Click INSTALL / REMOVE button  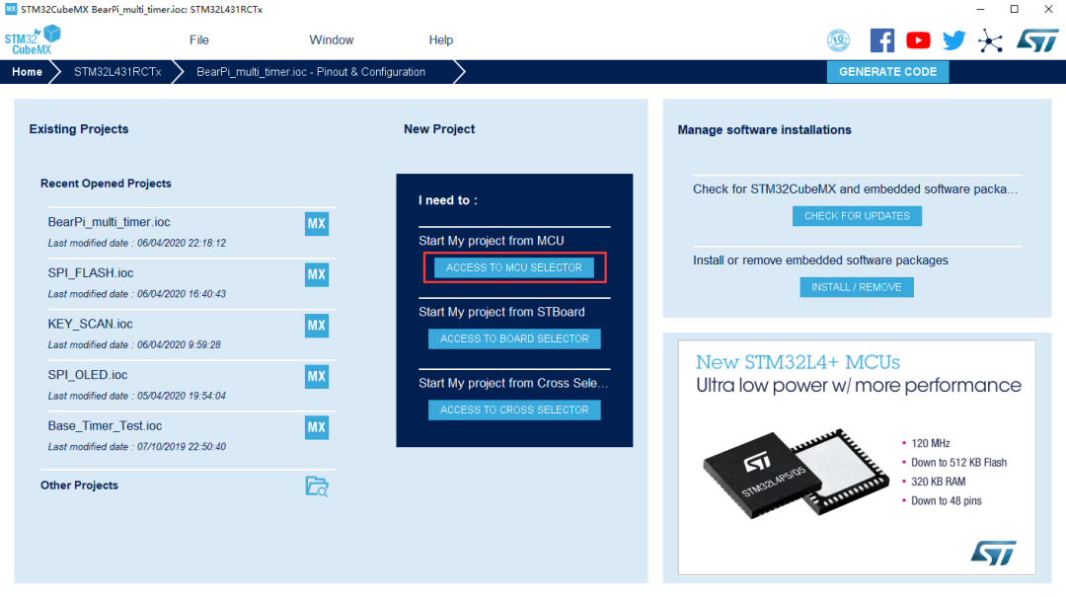857,287
